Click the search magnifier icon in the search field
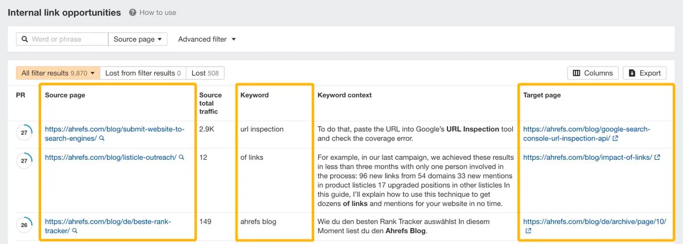This screenshot has height=244, width=683. [x=24, y=39]
